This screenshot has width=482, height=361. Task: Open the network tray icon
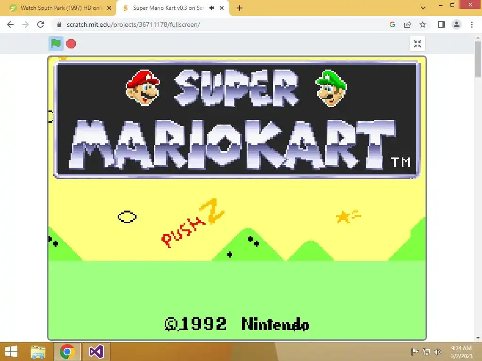pyautogui.click(x=426, y=352)
